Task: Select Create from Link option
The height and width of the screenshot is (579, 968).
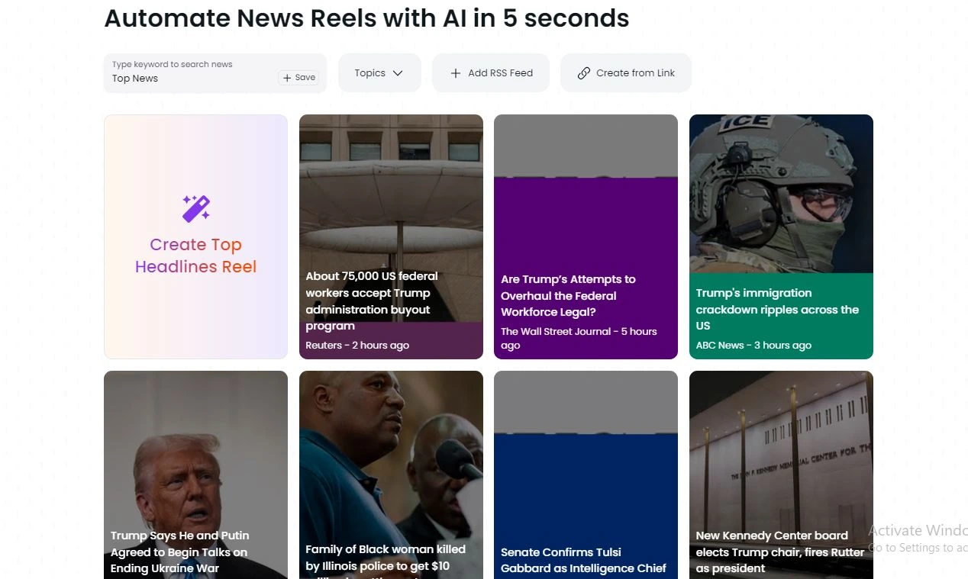Action: (626, 73)
